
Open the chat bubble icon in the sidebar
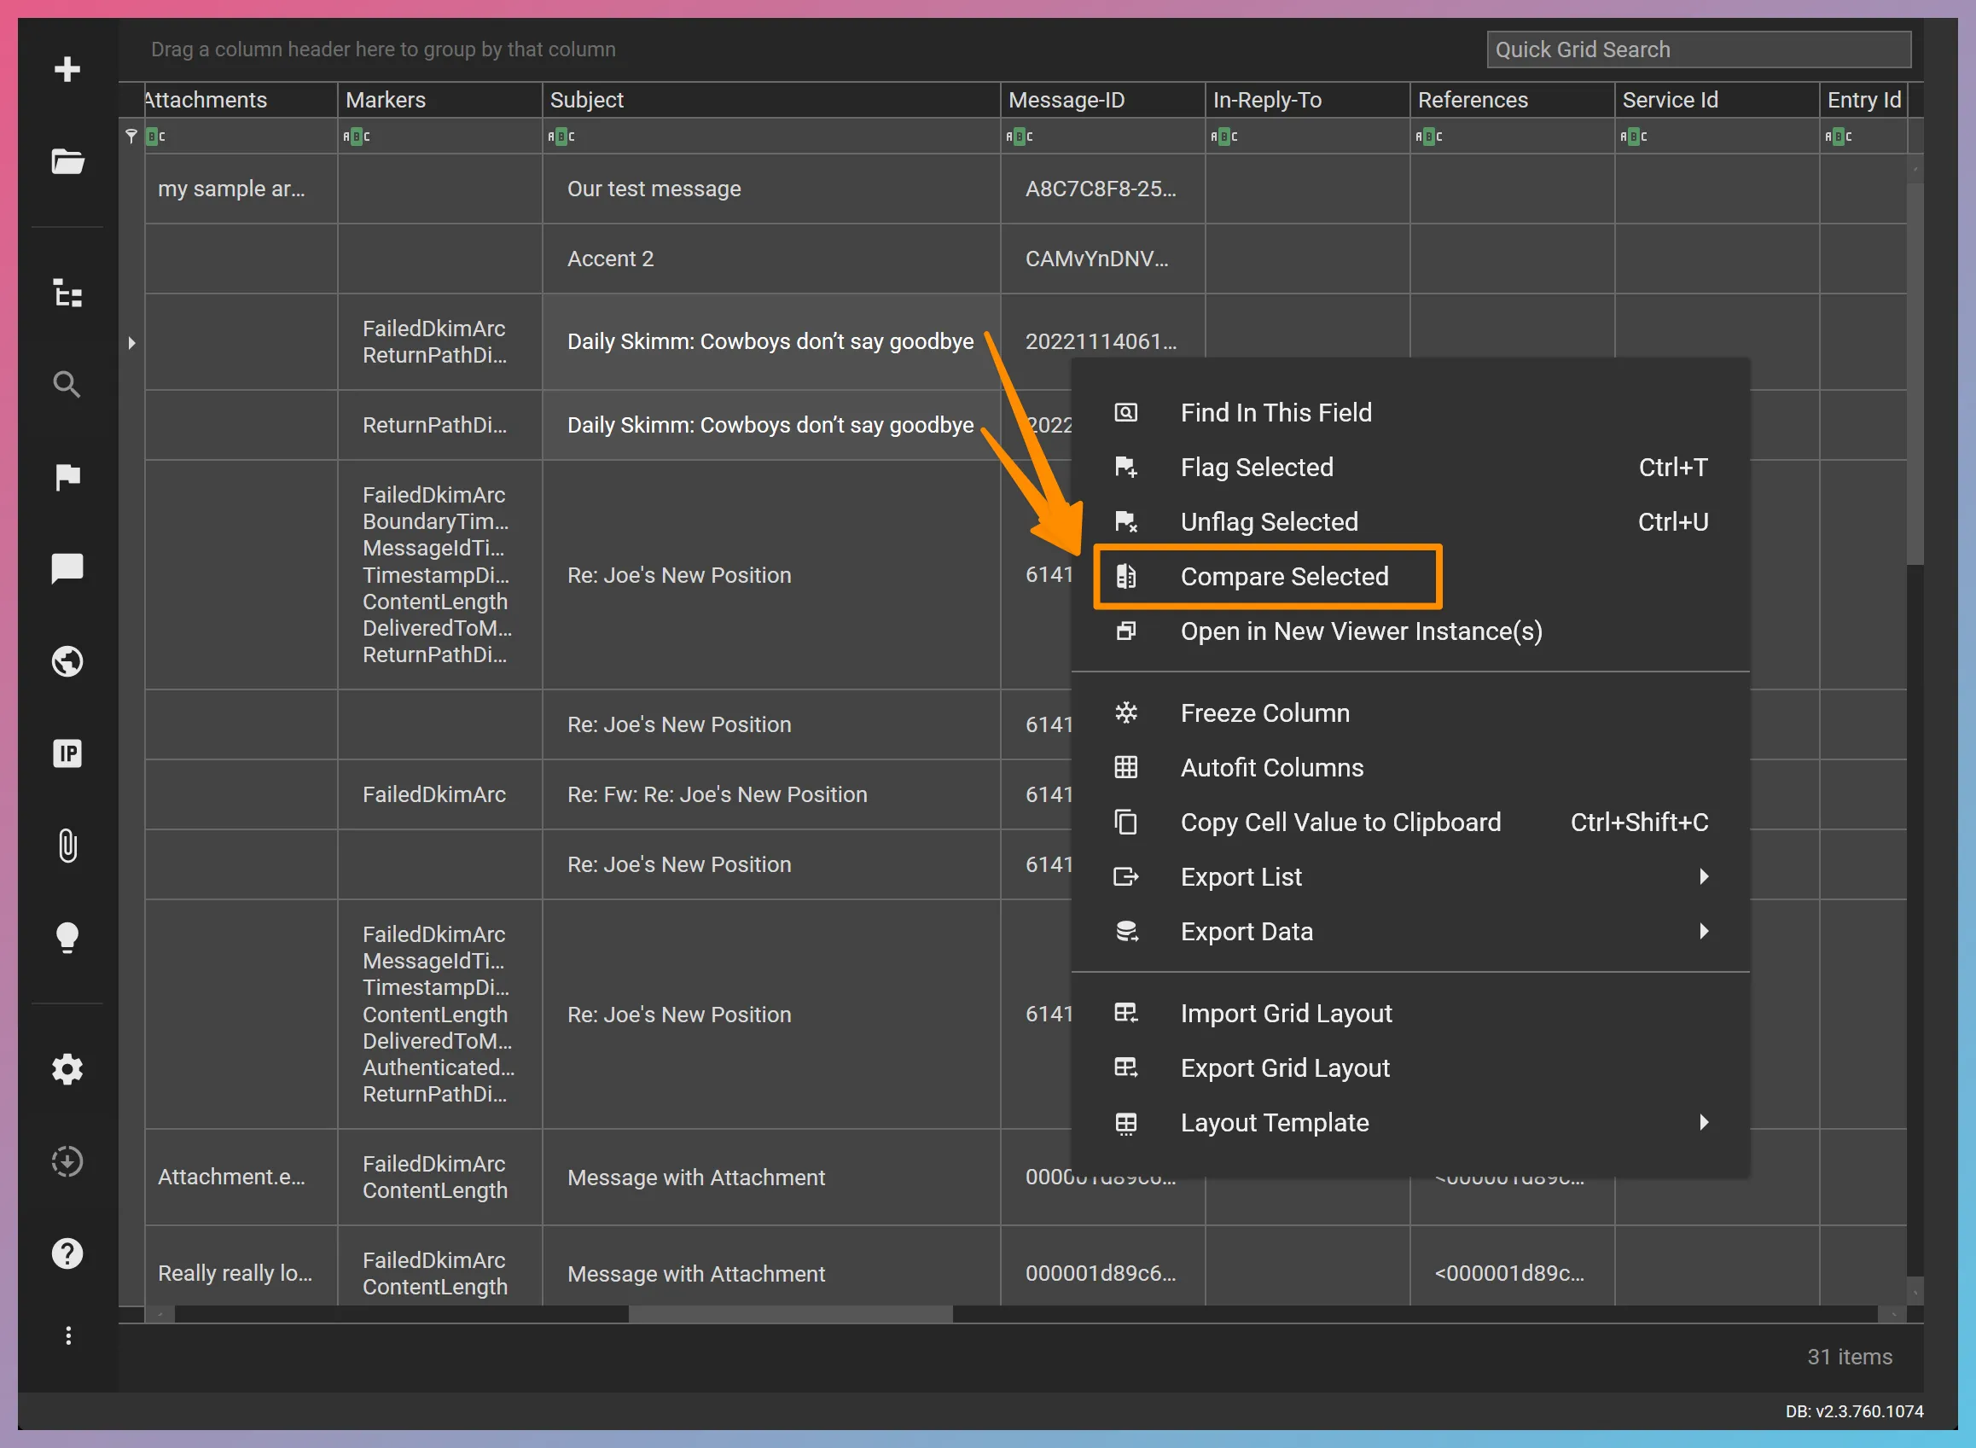click(x=67, y=569)
